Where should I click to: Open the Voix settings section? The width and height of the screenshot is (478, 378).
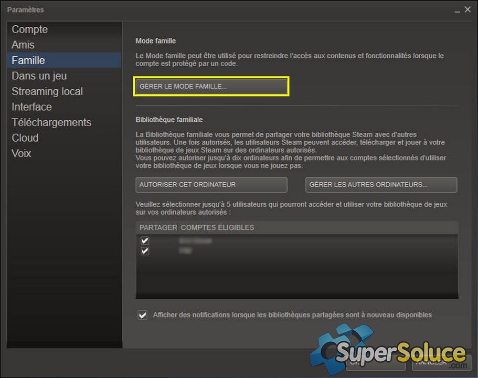pyautogui.click(x=21, y=153)
